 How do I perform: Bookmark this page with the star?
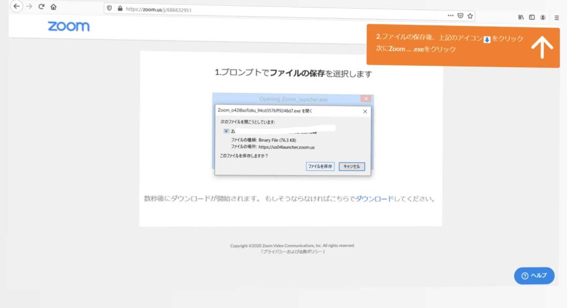pyautogui.click(x=470, y=16)
